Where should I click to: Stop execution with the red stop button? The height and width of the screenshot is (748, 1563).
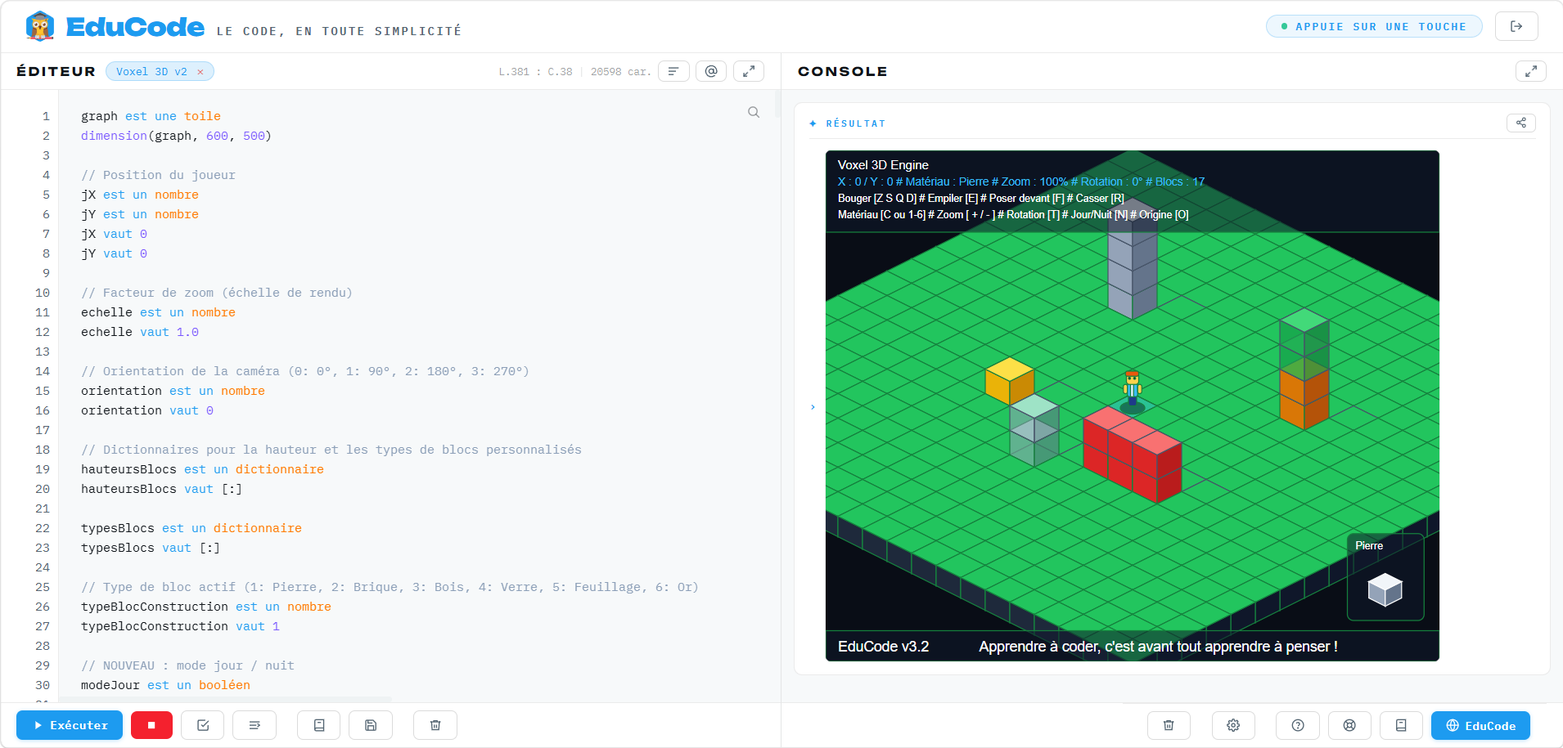coord(151,725)
